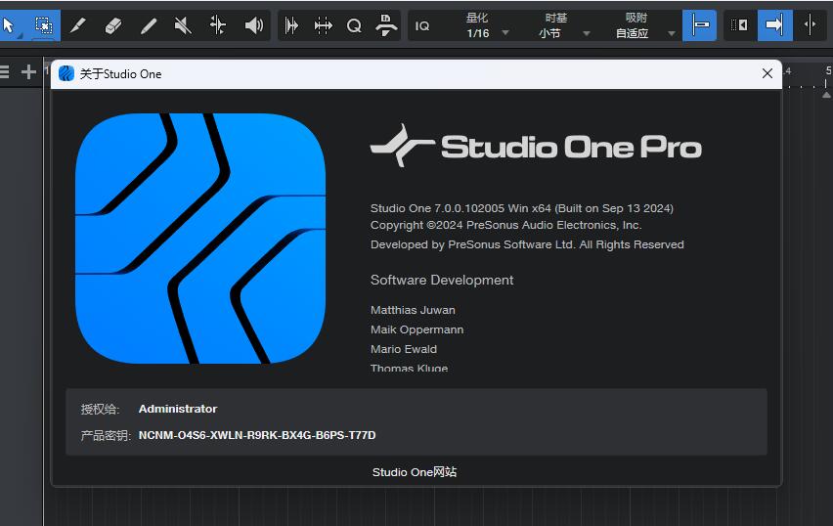
Task: Toggle the ripple edit icon
Action: click(739, 25)
